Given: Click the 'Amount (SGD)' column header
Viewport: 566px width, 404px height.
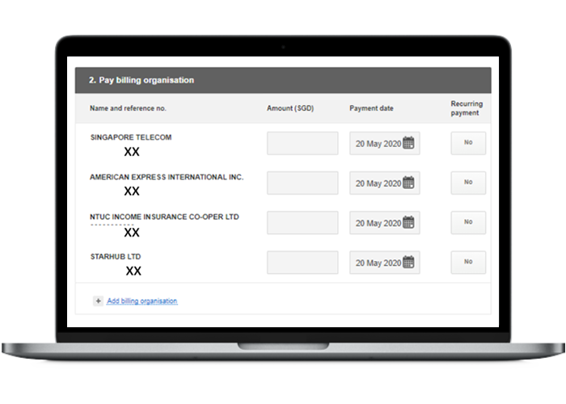Looking at the screenshot, I should click(290, 108).
